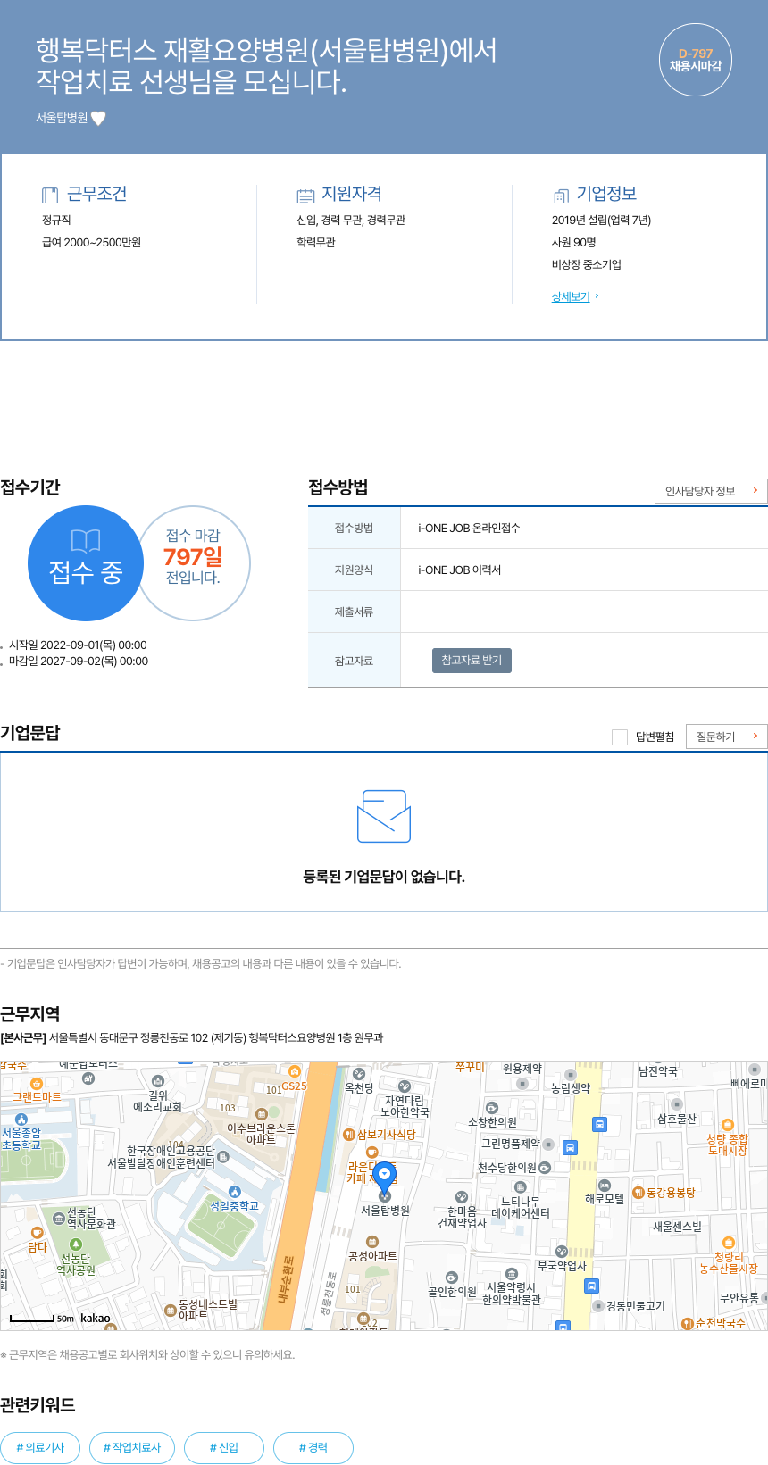
Task: Click the 질문하기 button
Action: [x=727, y=737]
